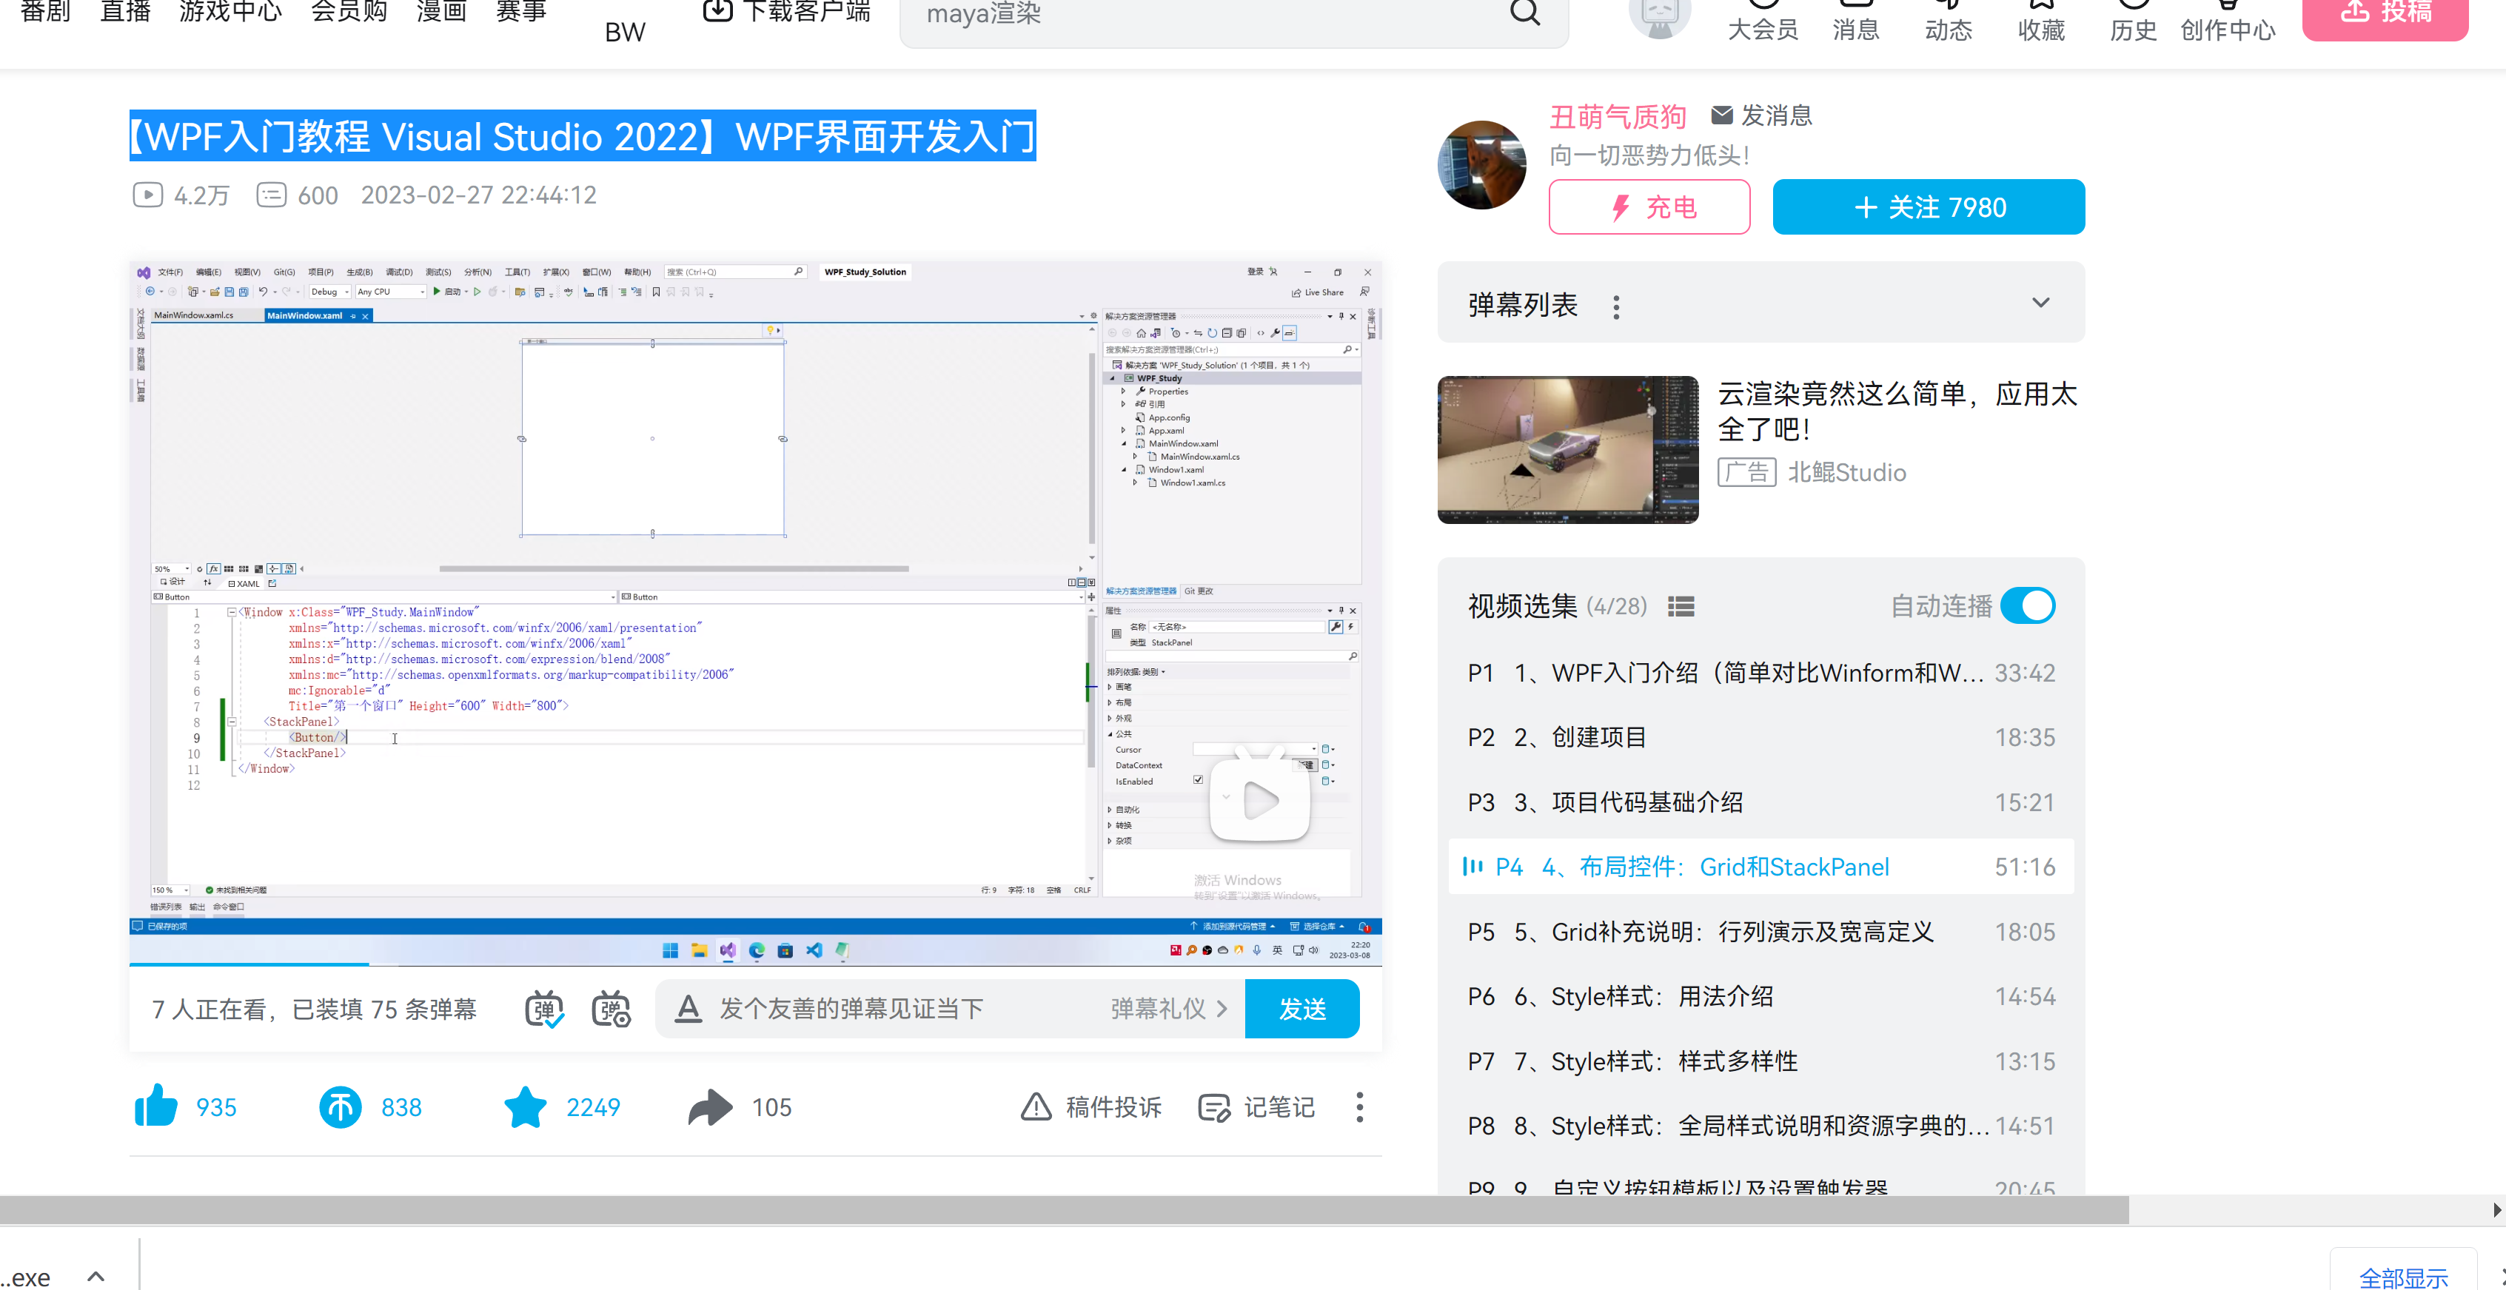Click the send message envelope icon
The height and width of the screenshot is (1290, 2506).
tap(1721, 115)
